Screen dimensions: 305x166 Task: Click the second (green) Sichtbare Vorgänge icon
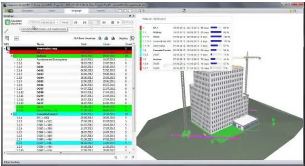(106, 38)
